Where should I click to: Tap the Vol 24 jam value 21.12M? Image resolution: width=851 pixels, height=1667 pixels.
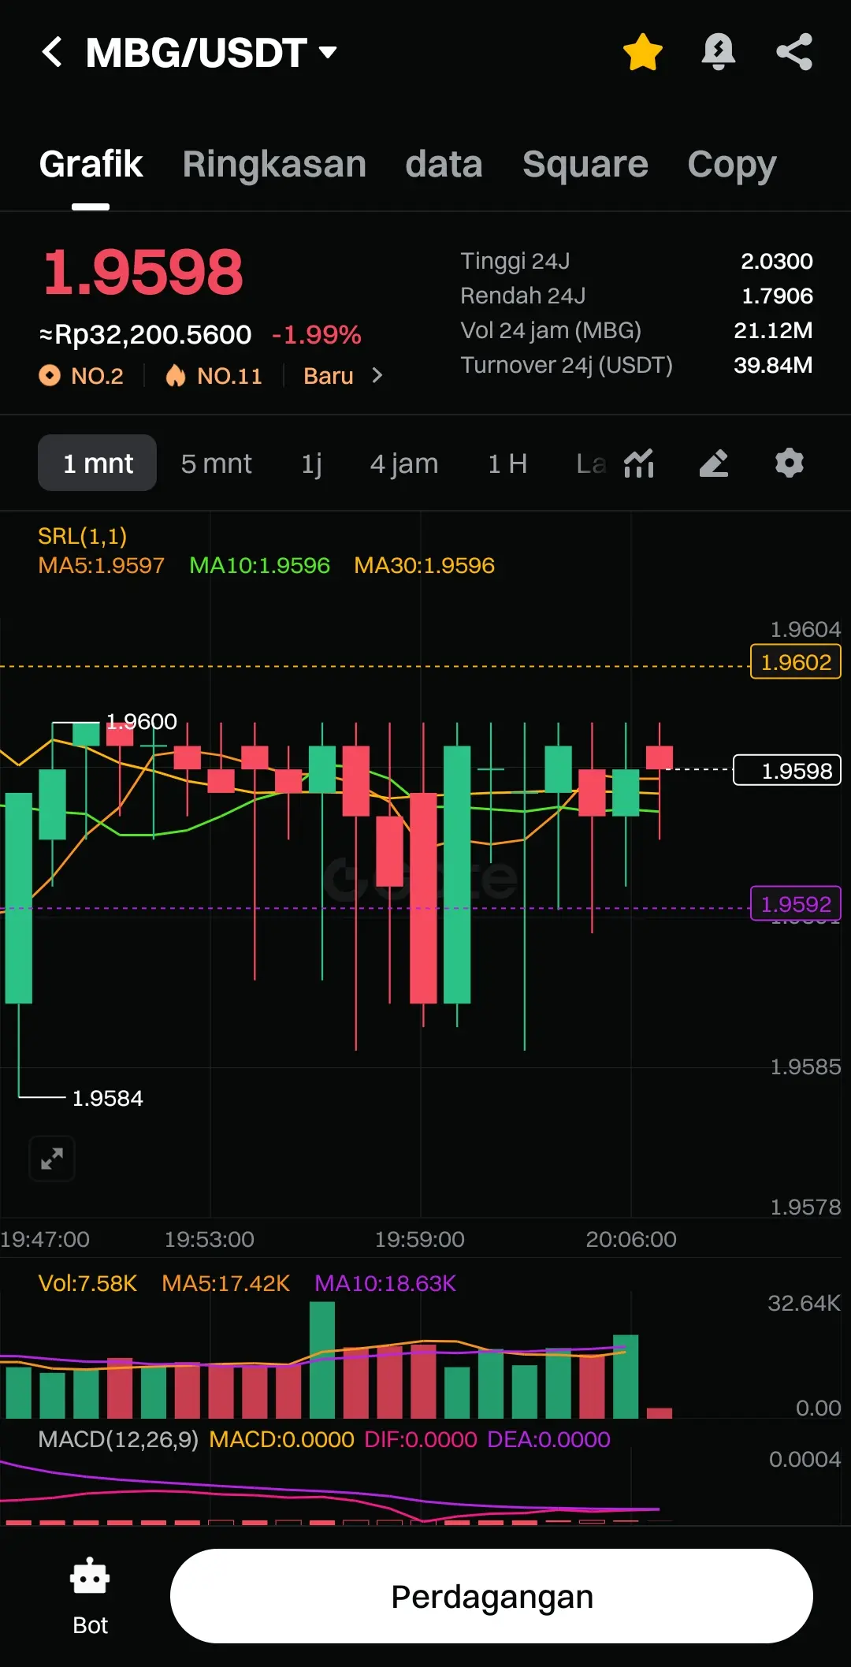click(x=773, y=330)
